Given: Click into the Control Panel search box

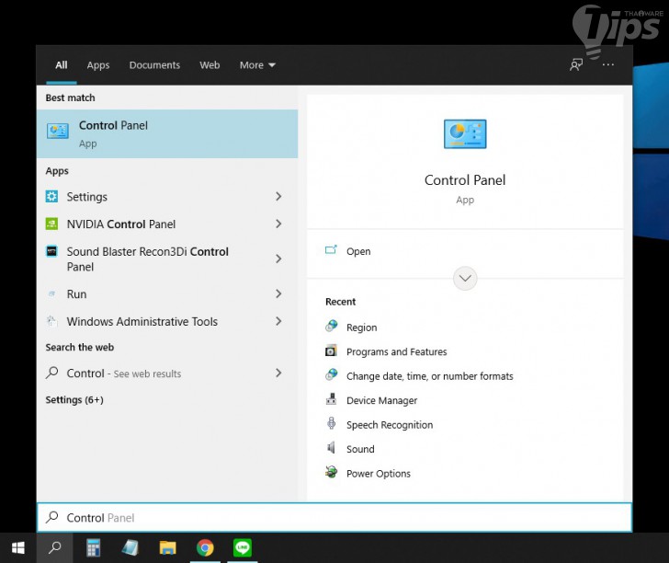Looking at the screenshot, I should 334,518.
